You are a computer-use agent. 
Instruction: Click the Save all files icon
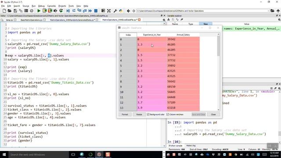click(x=21, y=11)
